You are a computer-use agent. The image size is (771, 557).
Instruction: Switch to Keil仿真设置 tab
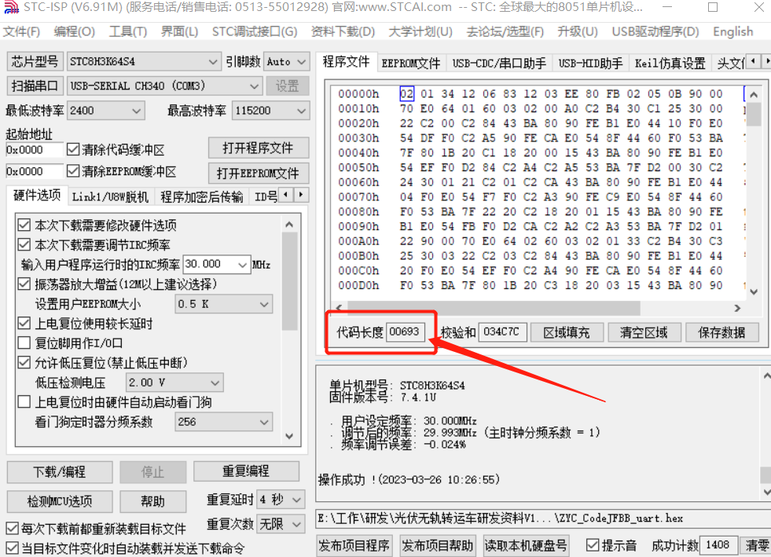pyautogui.click(x=670, y=64)
